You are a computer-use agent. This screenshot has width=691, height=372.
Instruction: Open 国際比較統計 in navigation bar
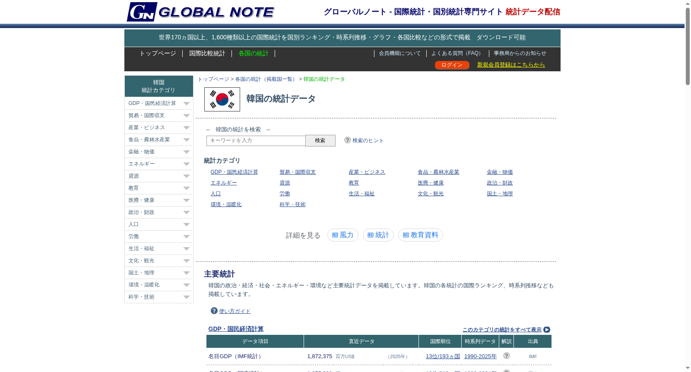[207, 53]
